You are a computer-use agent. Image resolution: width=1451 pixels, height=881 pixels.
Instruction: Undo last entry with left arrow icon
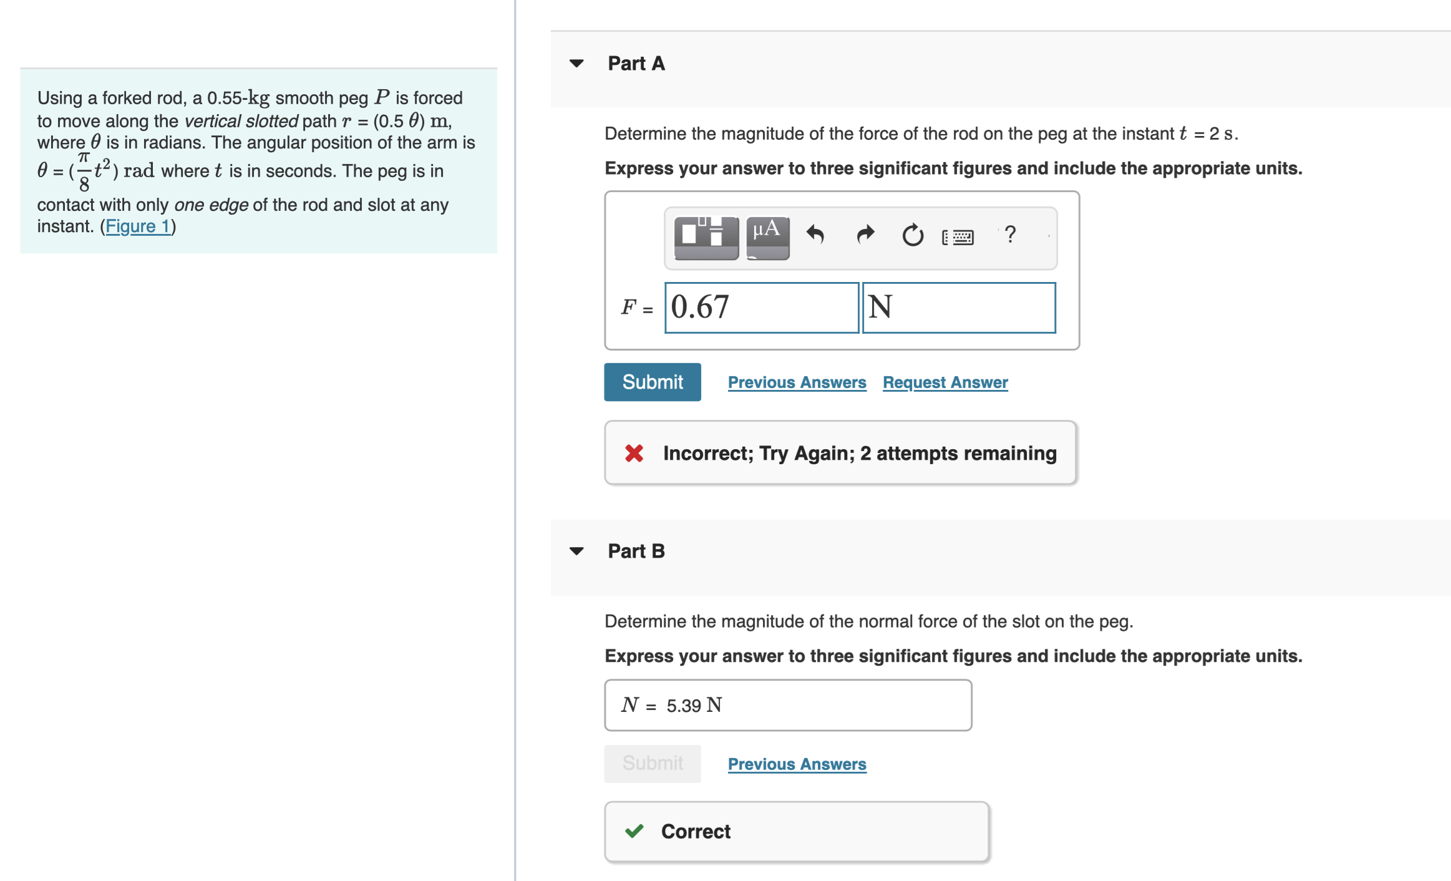815,235
